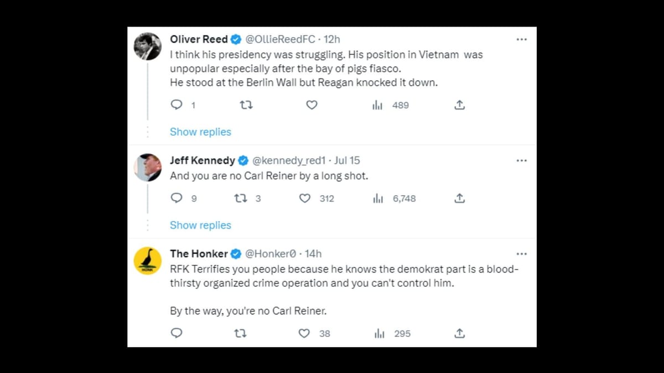The height and width of the screenshot is (373, 664).
Task: Reply to Oliver Reed's tweet
Action: coord(176,104)
